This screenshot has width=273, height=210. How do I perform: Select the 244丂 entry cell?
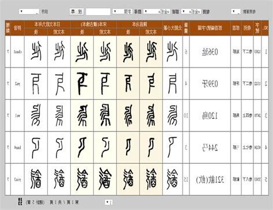210,148
